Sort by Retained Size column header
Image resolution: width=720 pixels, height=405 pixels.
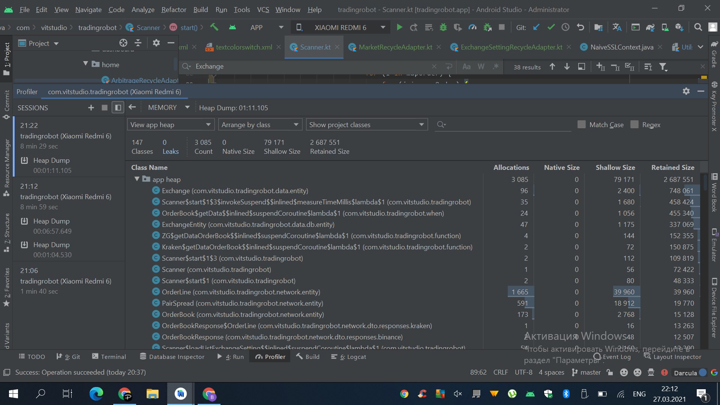673,168
